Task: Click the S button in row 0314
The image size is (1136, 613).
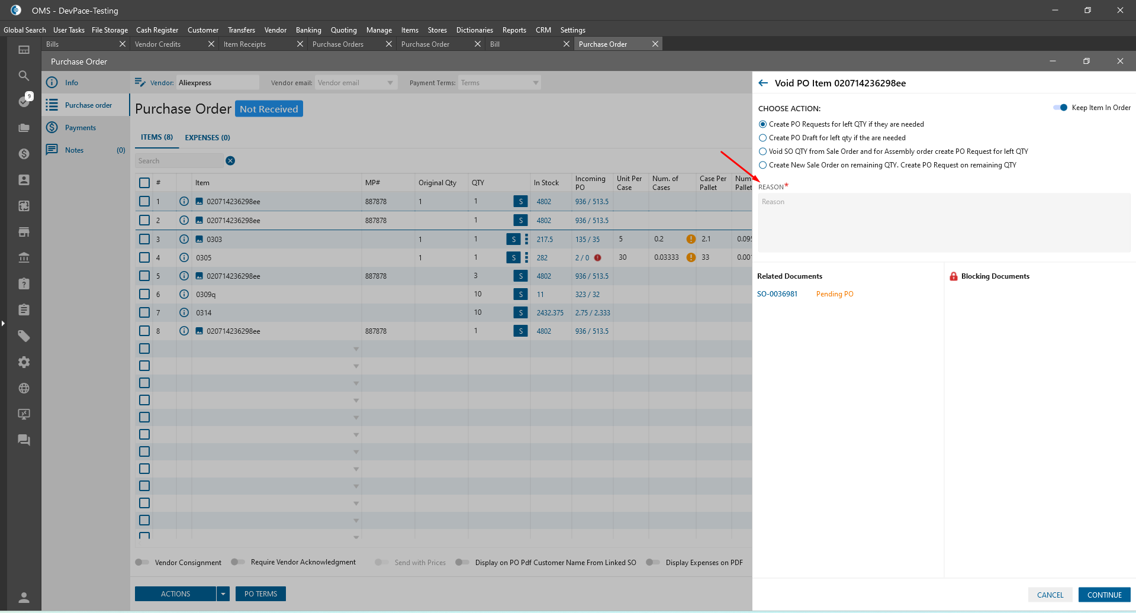Action: coord(520,313)
